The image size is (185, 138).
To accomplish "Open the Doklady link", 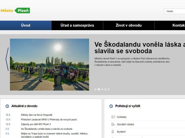I will (122, 117).
